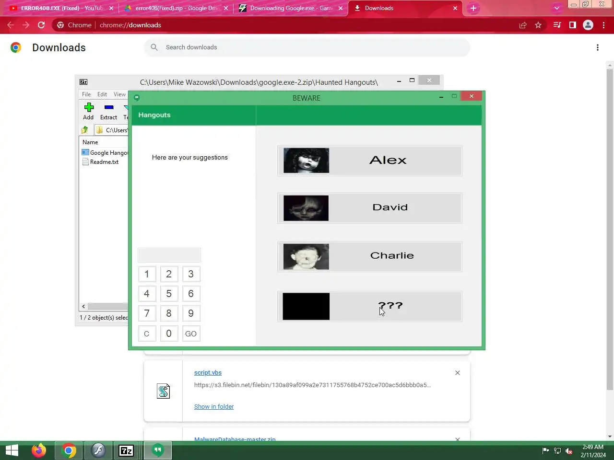Click 7-Zip up-folder icon
The image size is (614, 460).
(85, 130)
